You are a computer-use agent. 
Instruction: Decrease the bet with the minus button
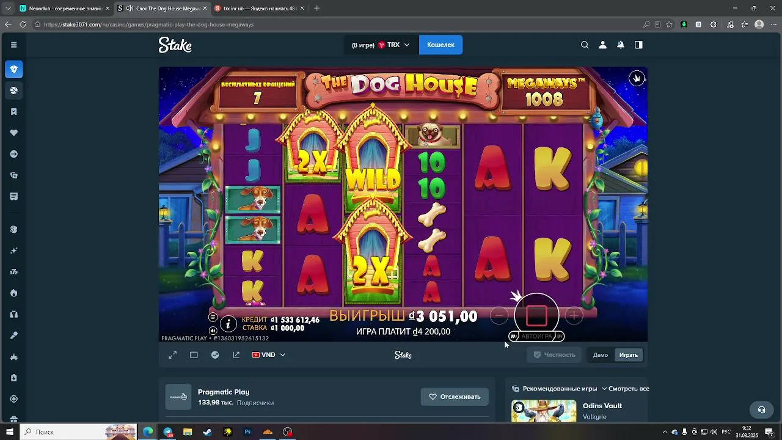pos(499,316)
